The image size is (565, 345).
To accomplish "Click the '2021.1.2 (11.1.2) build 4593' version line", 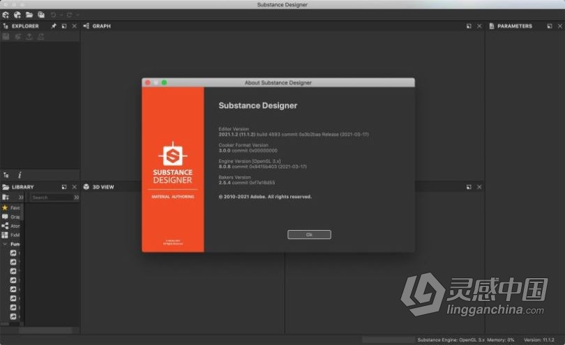I will pos(294,135).
